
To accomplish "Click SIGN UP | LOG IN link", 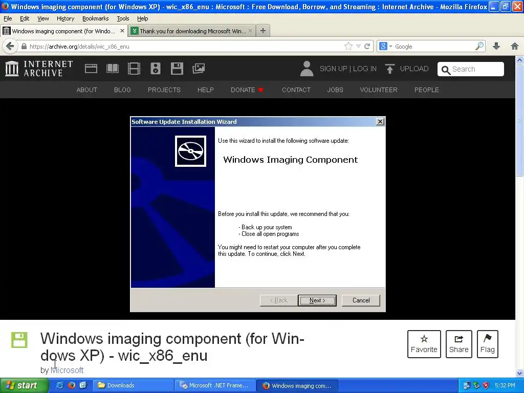I will click(x=348, y=69).
